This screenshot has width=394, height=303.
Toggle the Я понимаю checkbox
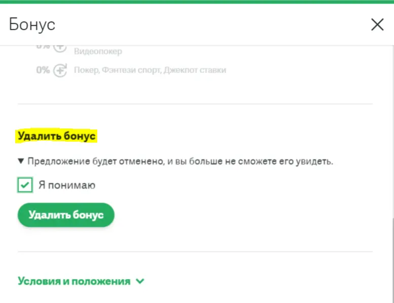[x=25, y=185]
